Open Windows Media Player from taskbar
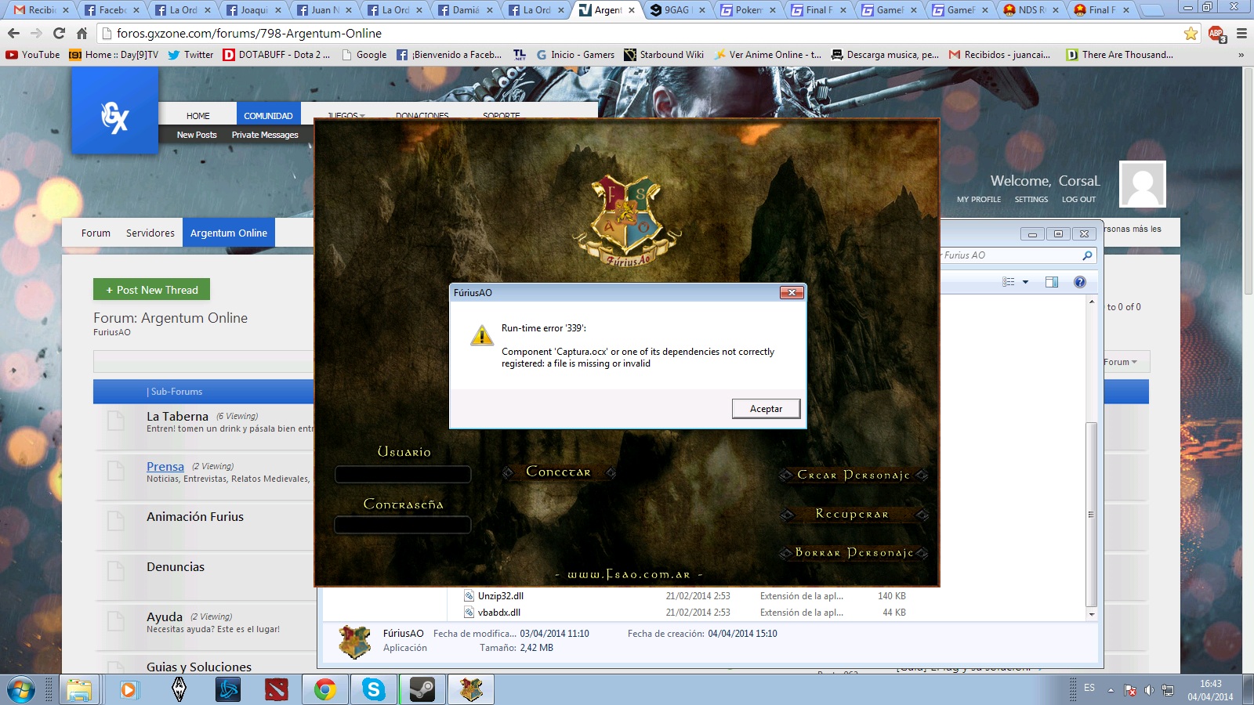This screenshot has width=1254, height=705. point(129,690)
